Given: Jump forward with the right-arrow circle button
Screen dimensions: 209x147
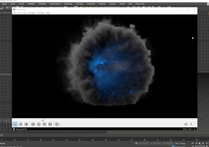Looking at the screenshot, I should point(45,124).
